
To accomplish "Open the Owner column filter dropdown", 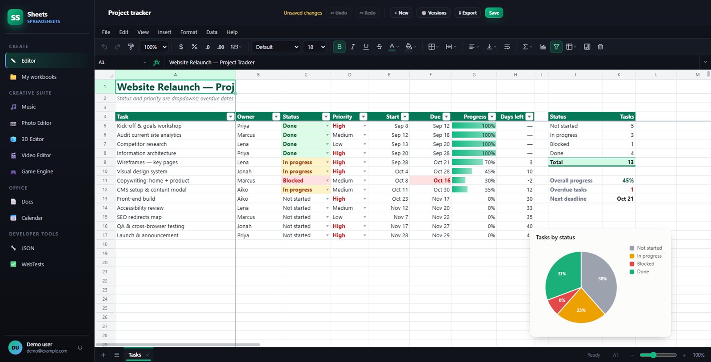I will point(276,117).
